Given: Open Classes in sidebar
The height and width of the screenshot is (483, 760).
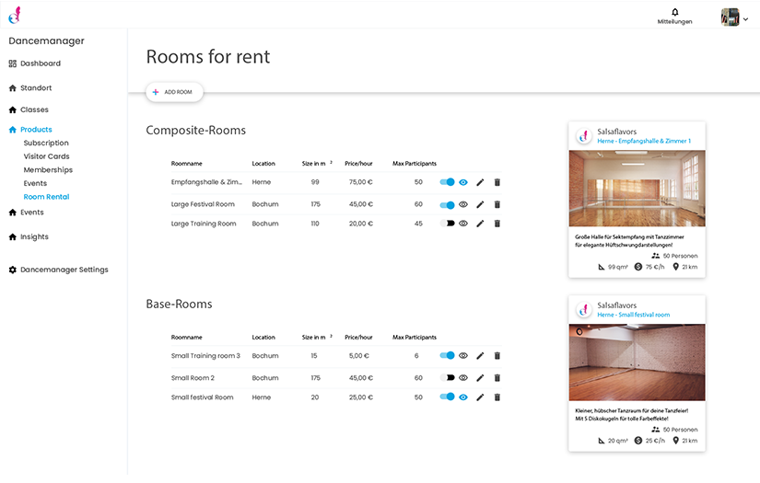Looking at the screenshot, I should tap(29, 109).
